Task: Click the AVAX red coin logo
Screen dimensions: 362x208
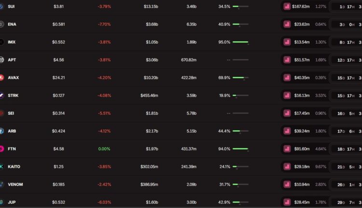Action: click(x=1, y=77)
